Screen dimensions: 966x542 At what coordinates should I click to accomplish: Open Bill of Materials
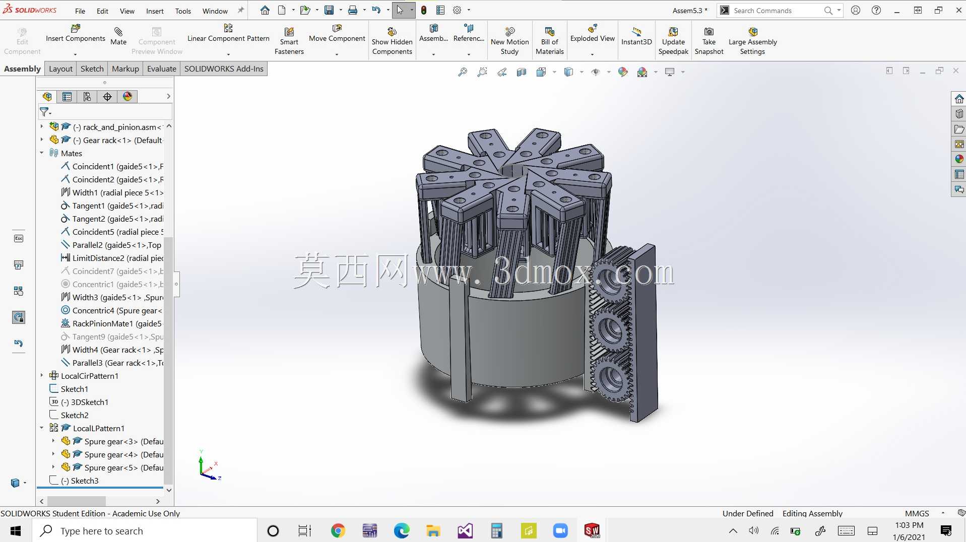[549, 41]
